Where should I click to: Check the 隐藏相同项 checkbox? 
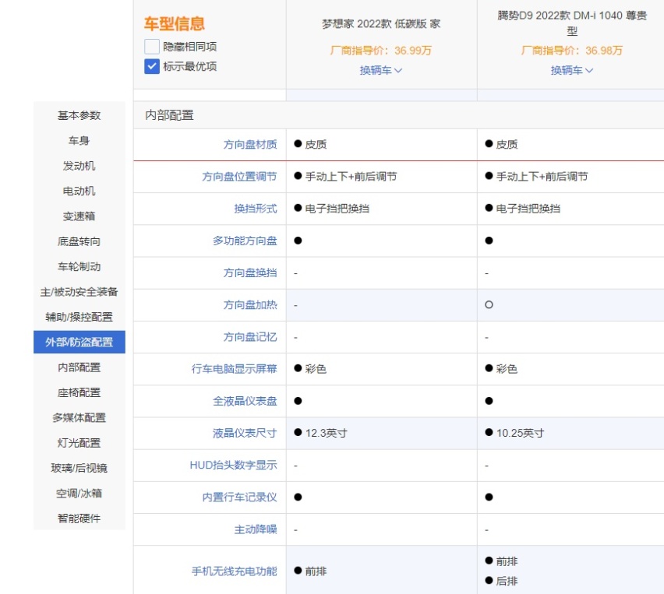[152, 47]
